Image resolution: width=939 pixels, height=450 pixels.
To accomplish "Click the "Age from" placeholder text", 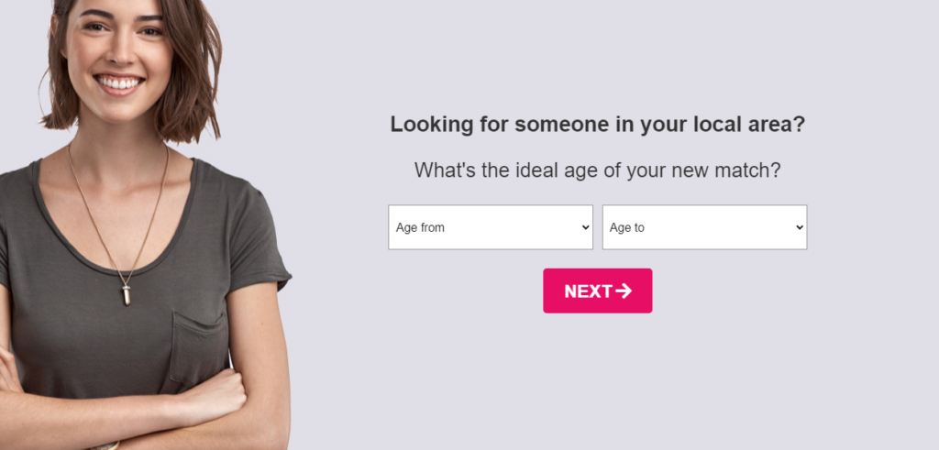I will 420,227.
